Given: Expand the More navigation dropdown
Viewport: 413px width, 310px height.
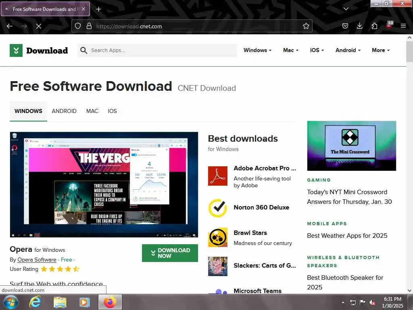Looking at the screenshot, I should click(x=381, y=50).
